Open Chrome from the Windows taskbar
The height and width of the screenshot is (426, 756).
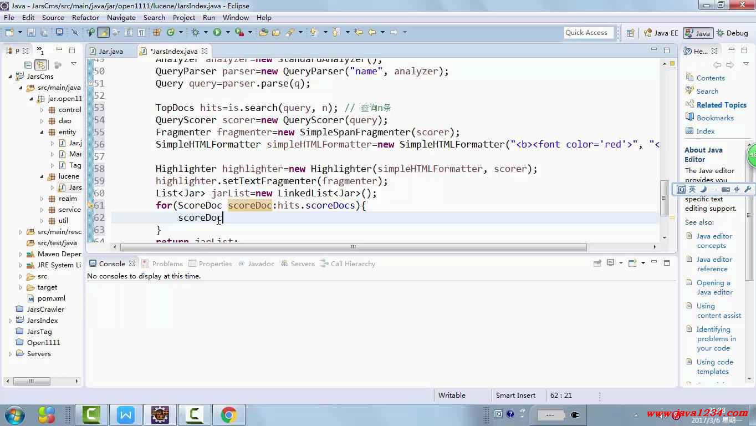(x=229, y=414)
